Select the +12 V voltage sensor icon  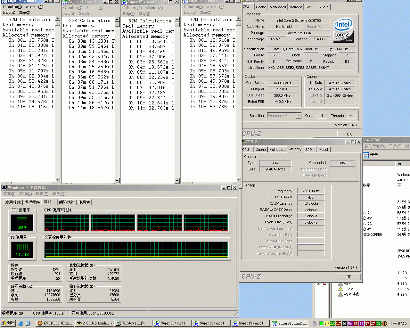click(340, 289)
